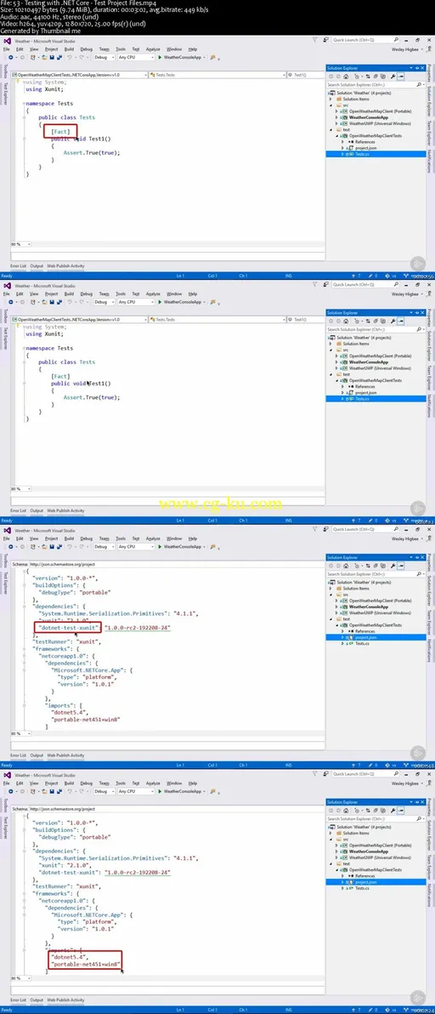Start WeatherConsoleApp from the third frame toolbar
This screenshot has height=1014, width=435.
pos(182,546)
